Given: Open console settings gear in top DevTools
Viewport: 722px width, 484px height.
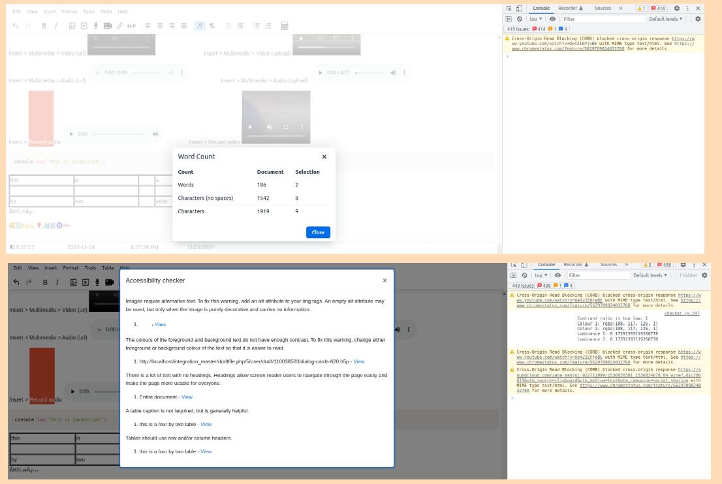Looking at the screenshot, I should 698,19.
